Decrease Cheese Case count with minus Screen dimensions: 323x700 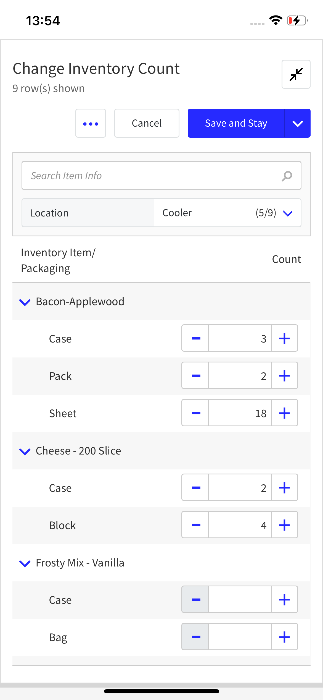(x=195, y=488)
